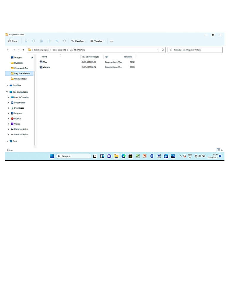Open Bluetooth icon on the taskbar

[x=152, y=156]
